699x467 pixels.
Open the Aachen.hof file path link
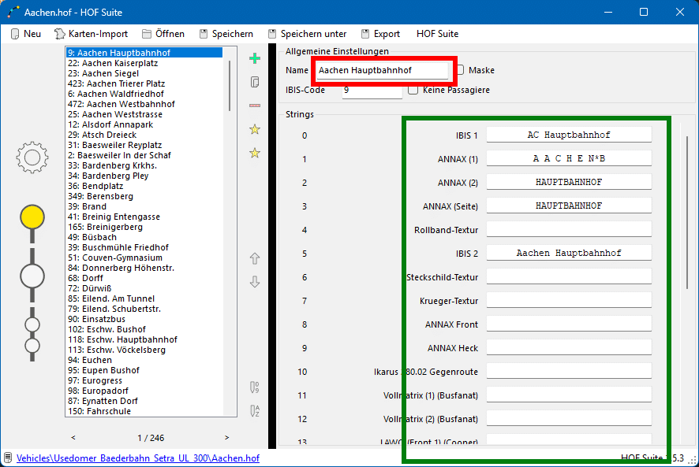coord(137,458)
